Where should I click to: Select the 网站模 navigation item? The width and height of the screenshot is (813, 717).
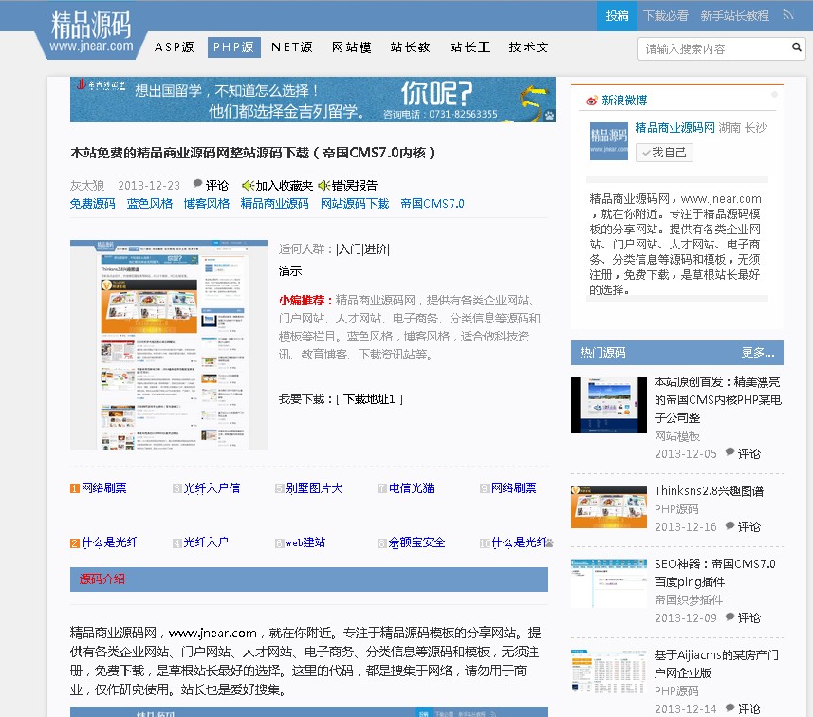pyautogui.click(x=352, y=47)
